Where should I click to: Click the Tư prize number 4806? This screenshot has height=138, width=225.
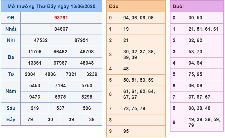50,74
